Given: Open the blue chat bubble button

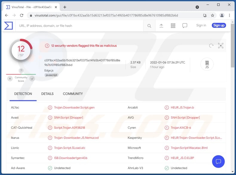Looking at the screenshot, I should [x=218, y=162].
